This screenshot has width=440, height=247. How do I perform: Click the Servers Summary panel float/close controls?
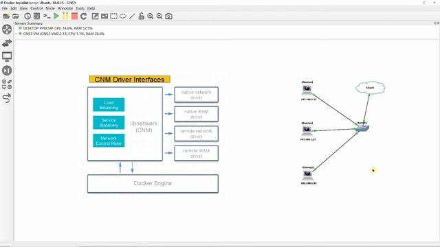coord(437,23)
